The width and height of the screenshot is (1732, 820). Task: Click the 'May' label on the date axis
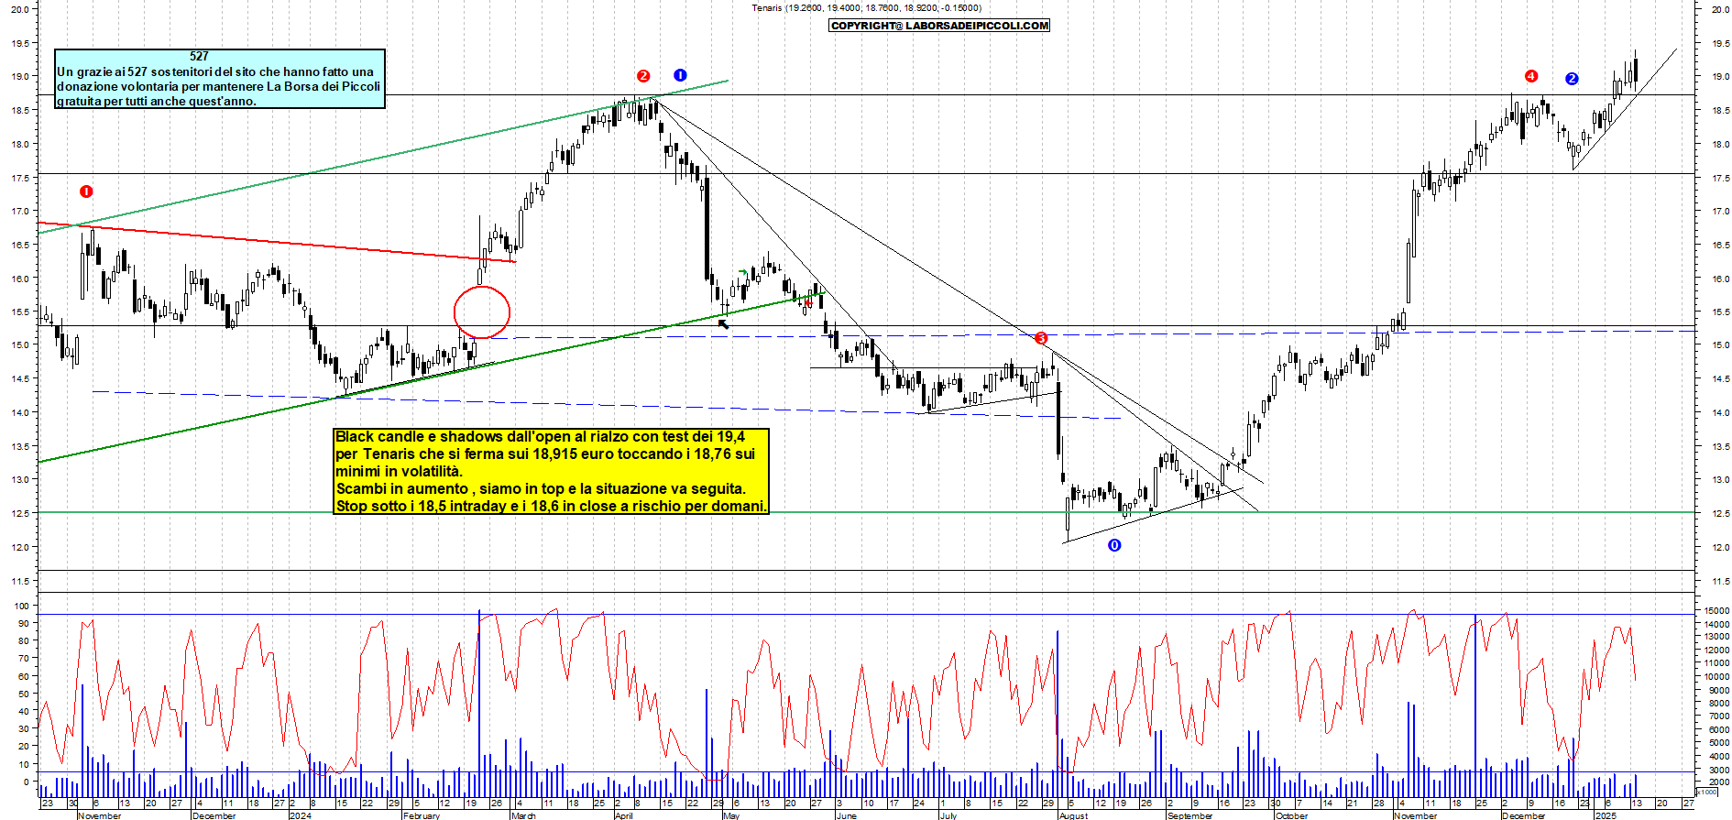(730, 815)
